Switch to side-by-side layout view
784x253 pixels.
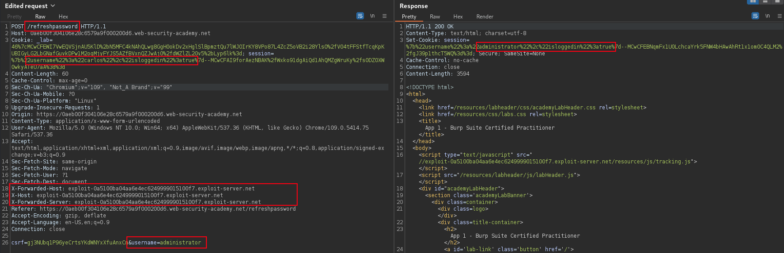tap(753, 1)
